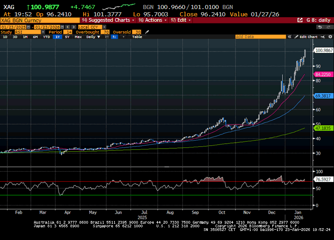
Task: Click the pop-out window icon beside G 8
Action: point(300,20)
